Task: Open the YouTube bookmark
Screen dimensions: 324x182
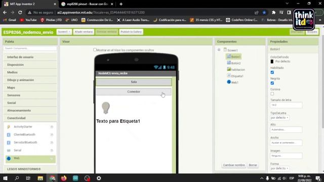Action: coord(28,20)
